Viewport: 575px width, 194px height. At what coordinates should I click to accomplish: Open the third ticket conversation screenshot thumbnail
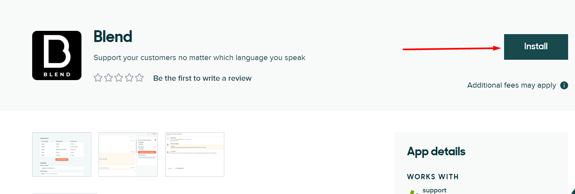point(195,154)
